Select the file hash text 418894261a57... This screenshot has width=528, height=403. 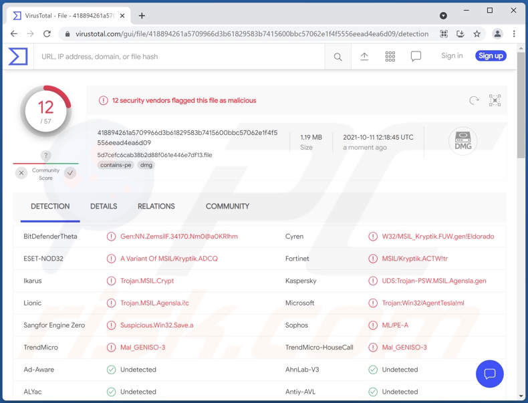click(187, 138)
